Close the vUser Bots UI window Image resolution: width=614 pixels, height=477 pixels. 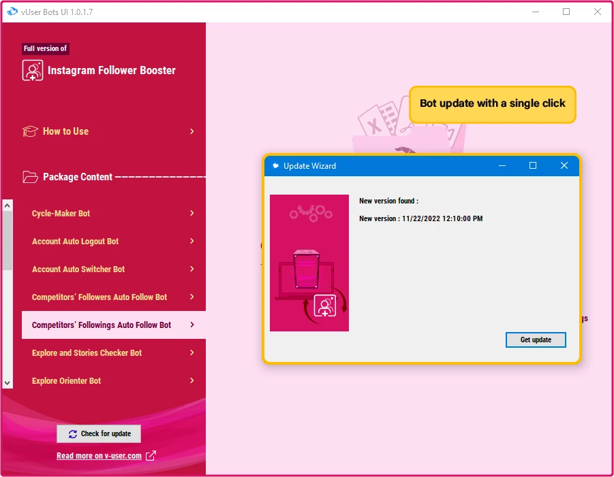(x=598, y=12)
